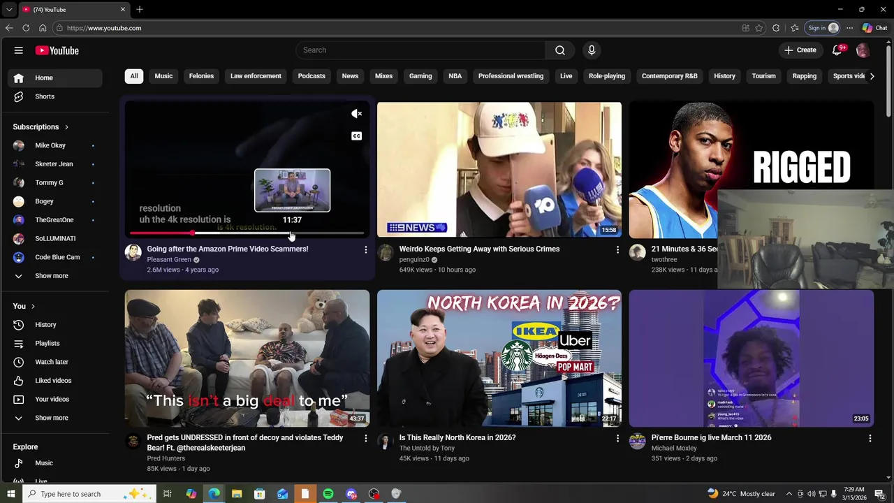894x503 pixels.
Task: Click the Create button
Action: (800, 50)
